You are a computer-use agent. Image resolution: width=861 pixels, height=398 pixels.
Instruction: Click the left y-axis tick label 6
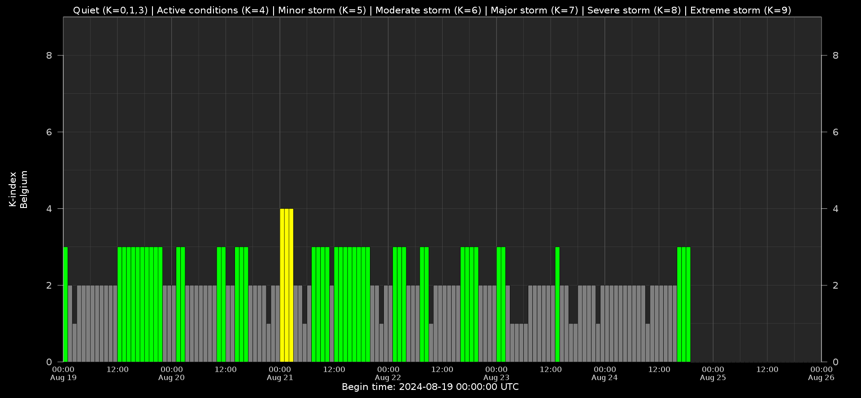point(49,132)
